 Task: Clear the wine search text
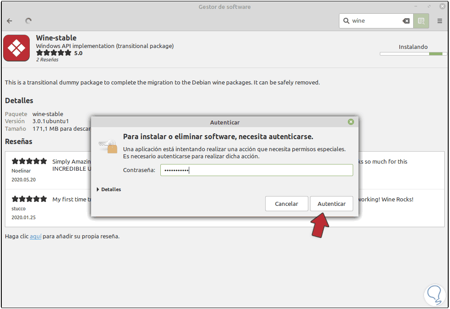point(406,21)
